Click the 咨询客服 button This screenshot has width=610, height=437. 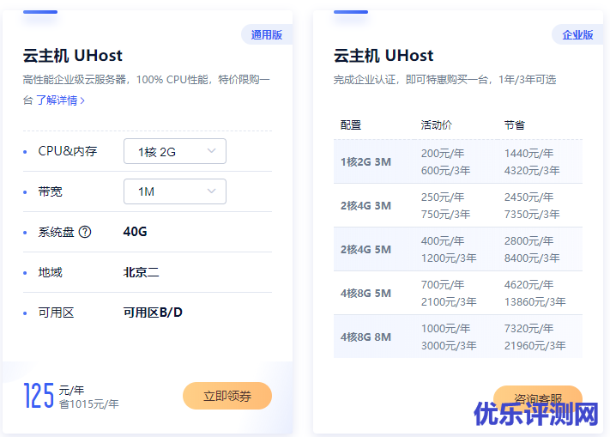point(538,398)
